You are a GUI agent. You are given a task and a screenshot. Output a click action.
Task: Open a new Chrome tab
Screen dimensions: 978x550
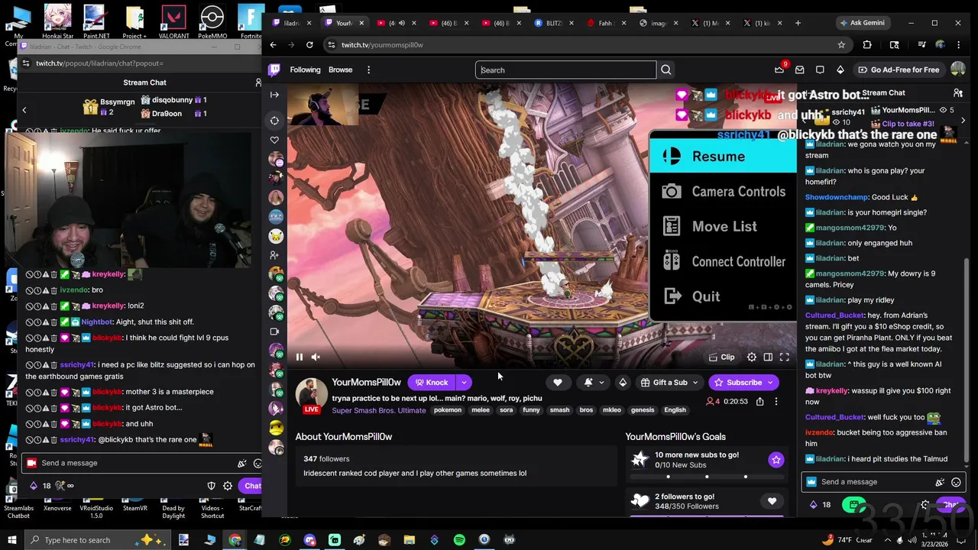click(x=798, y=23)
